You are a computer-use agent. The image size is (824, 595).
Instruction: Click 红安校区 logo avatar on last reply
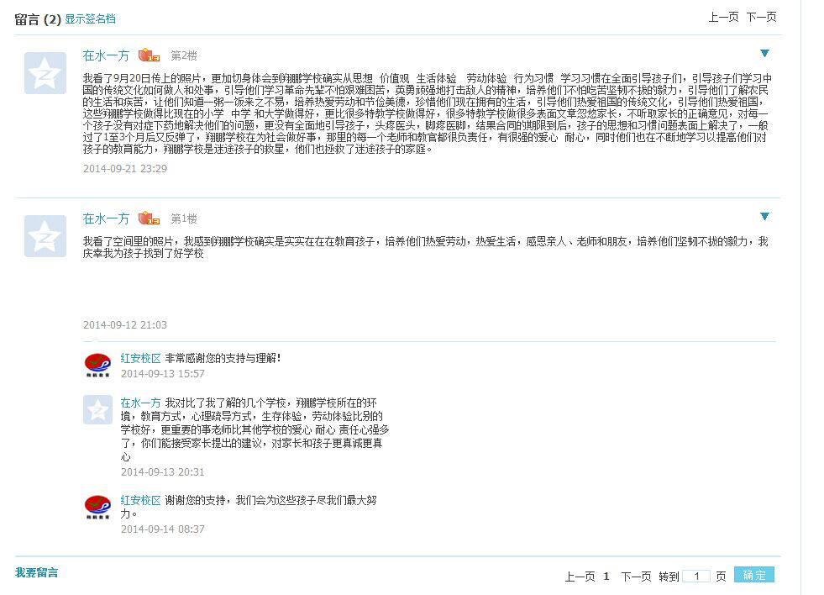pos(97,508)
